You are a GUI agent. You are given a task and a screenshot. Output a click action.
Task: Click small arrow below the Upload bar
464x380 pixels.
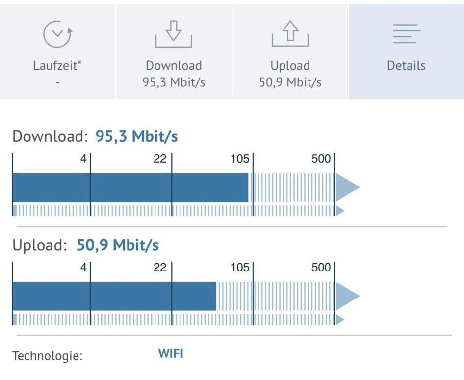click(340, 320)
